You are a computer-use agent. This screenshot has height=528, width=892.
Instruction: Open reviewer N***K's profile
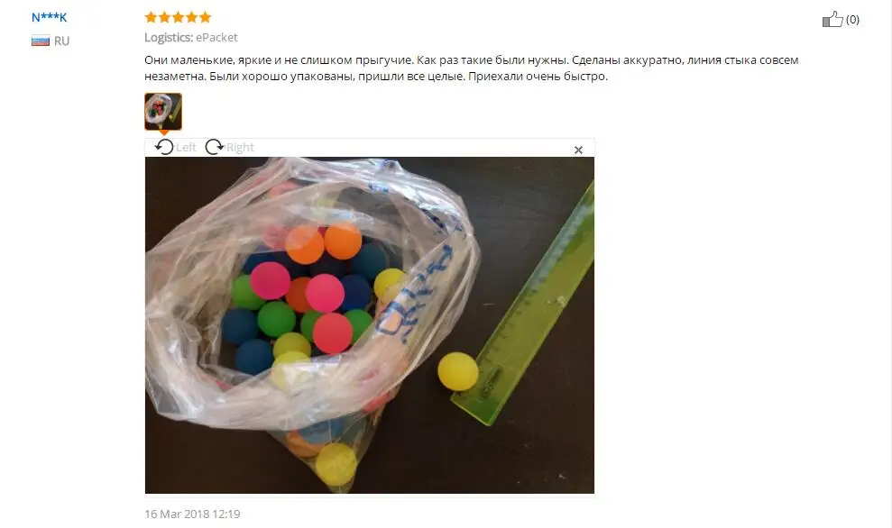tap(49, 17)
